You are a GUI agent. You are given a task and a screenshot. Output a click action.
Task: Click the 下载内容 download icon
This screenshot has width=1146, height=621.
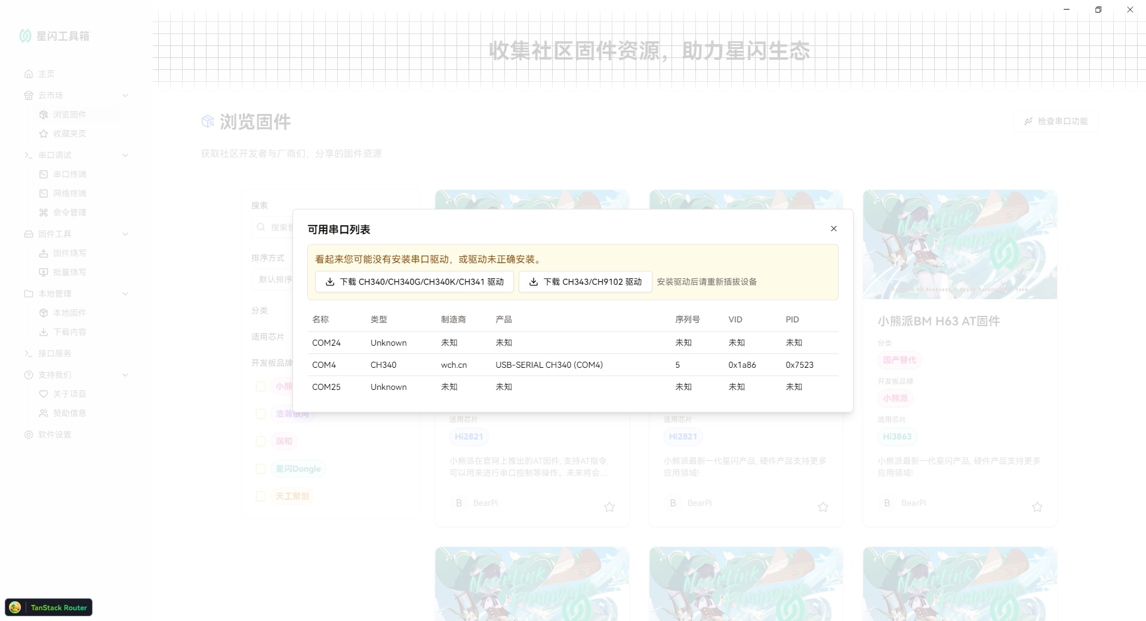click(44, 332)
